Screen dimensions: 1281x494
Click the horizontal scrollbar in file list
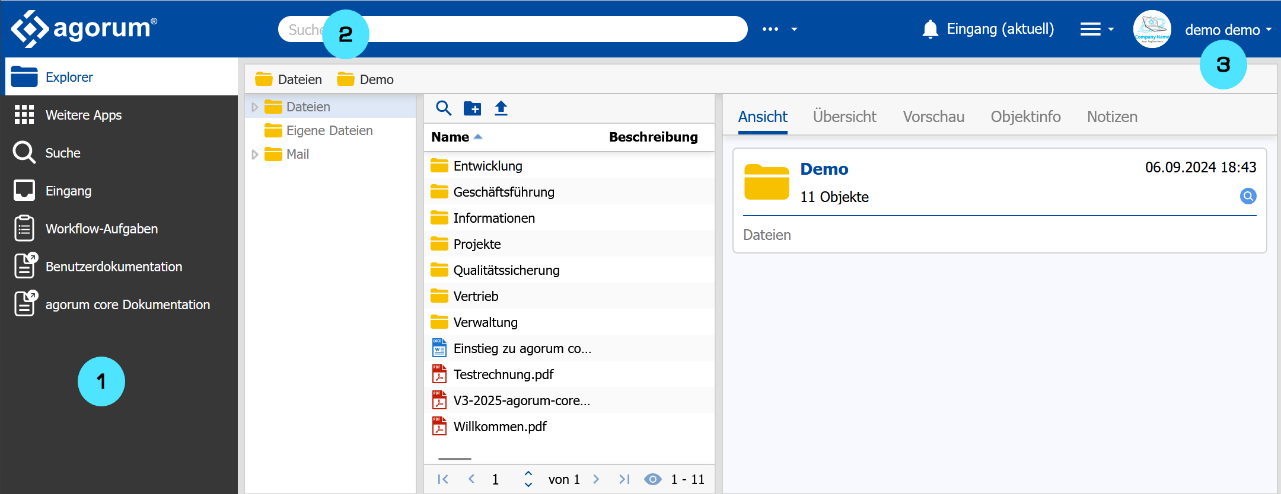(x=455, y=458)
